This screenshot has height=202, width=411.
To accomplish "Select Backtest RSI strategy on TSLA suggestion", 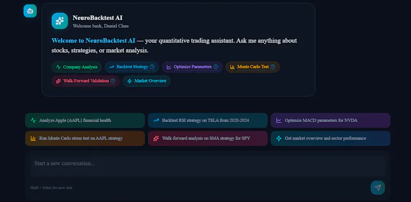I will point(208,120).
